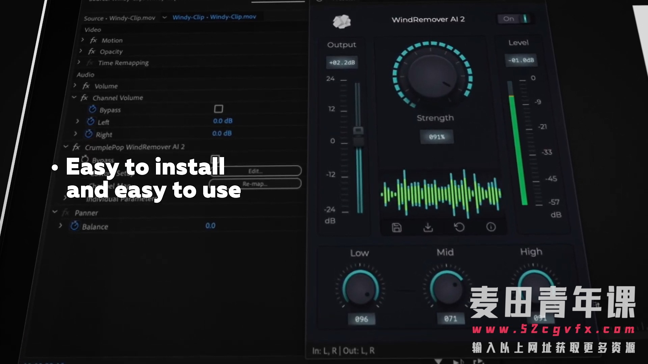Collapse the Channel Volume effect
Image resolution: width=648 pixels, height=364 pixels.
pos(74,97)
